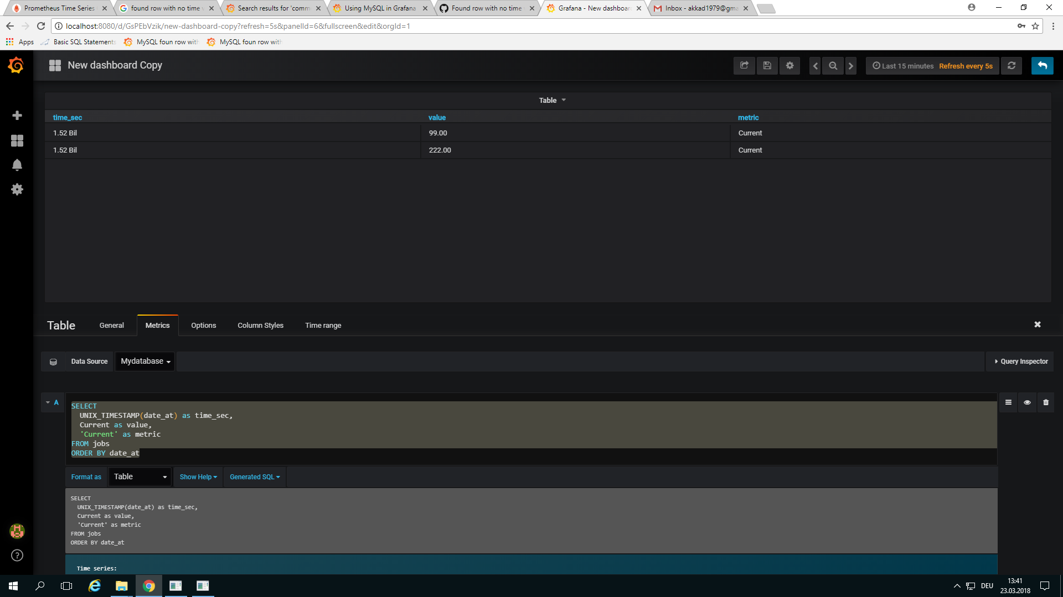
Task: Click the share dashboard icon
Action: coord(744,66)
